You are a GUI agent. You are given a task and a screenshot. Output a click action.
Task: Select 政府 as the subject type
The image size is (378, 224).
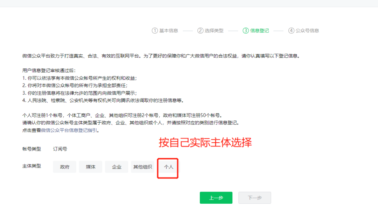click(x=65, y=167)
